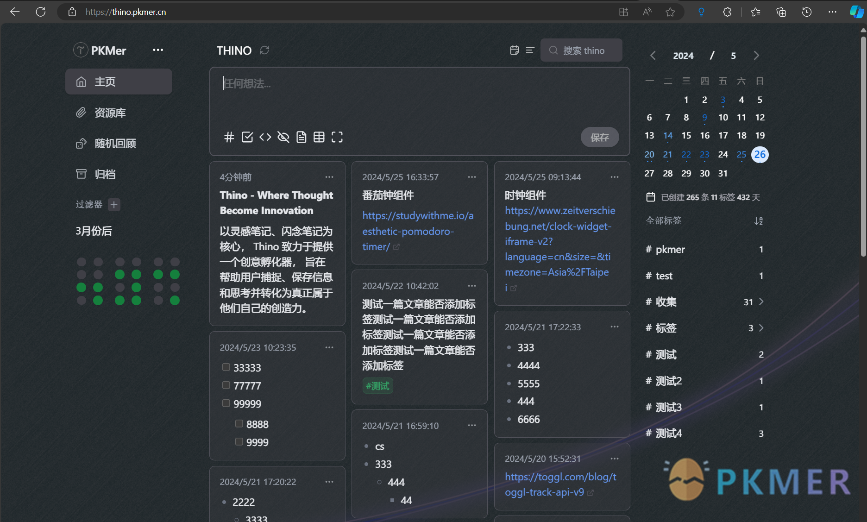Click the browser address bar URL
The height and width of the screenshot is (522, 867).
(126, 12)
